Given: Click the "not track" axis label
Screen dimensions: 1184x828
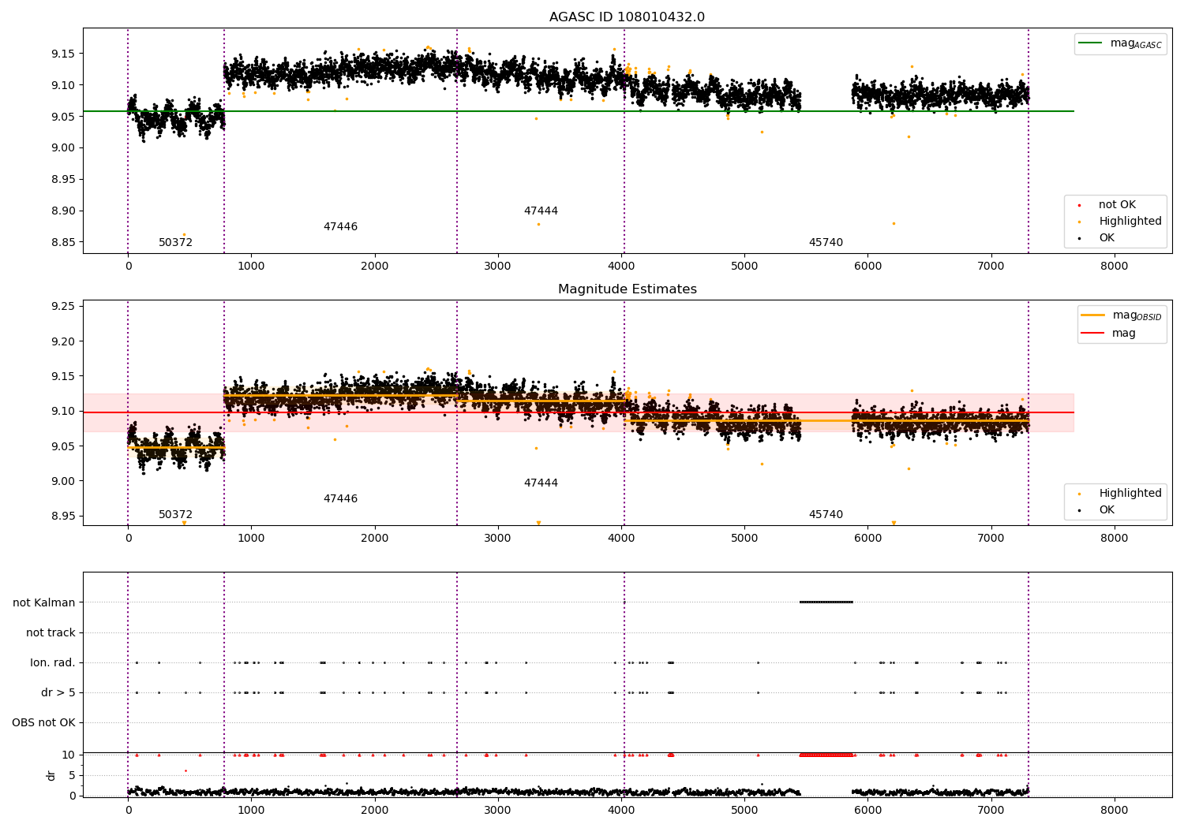Looking at the screenshot, I should [x=51, y=633].
